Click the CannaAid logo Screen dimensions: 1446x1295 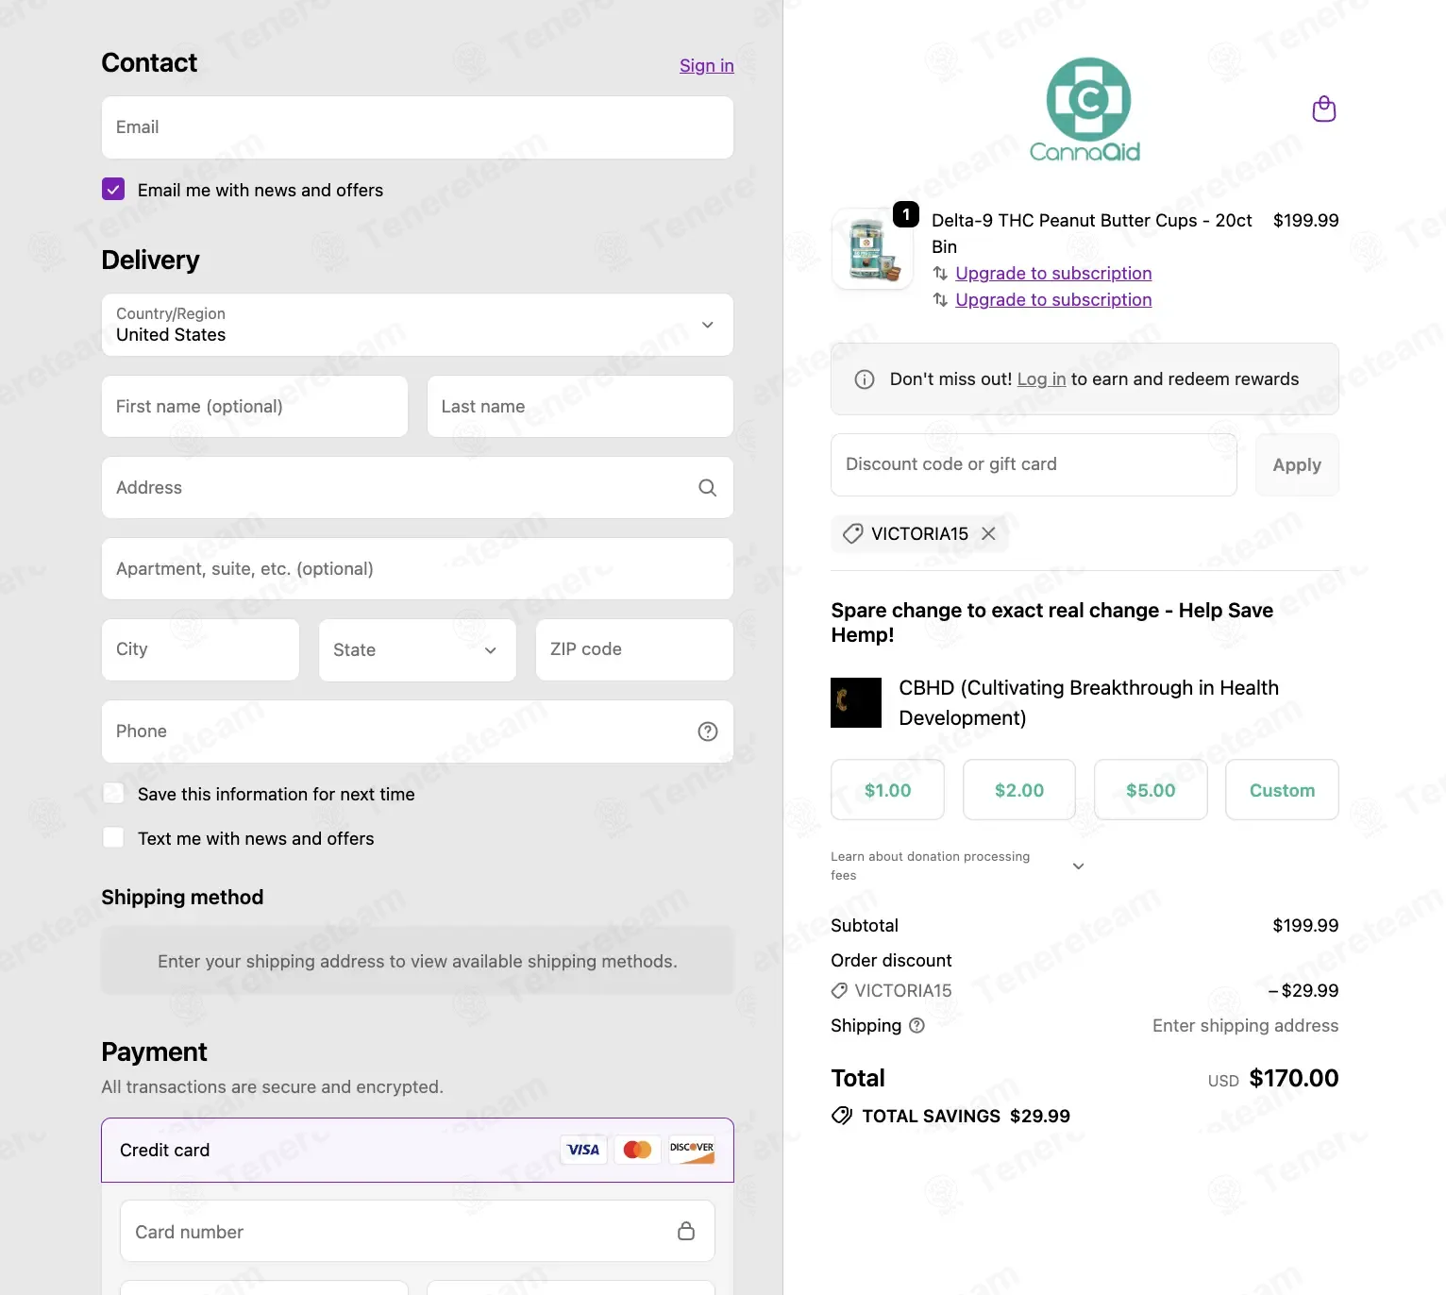pos(1085,110)
